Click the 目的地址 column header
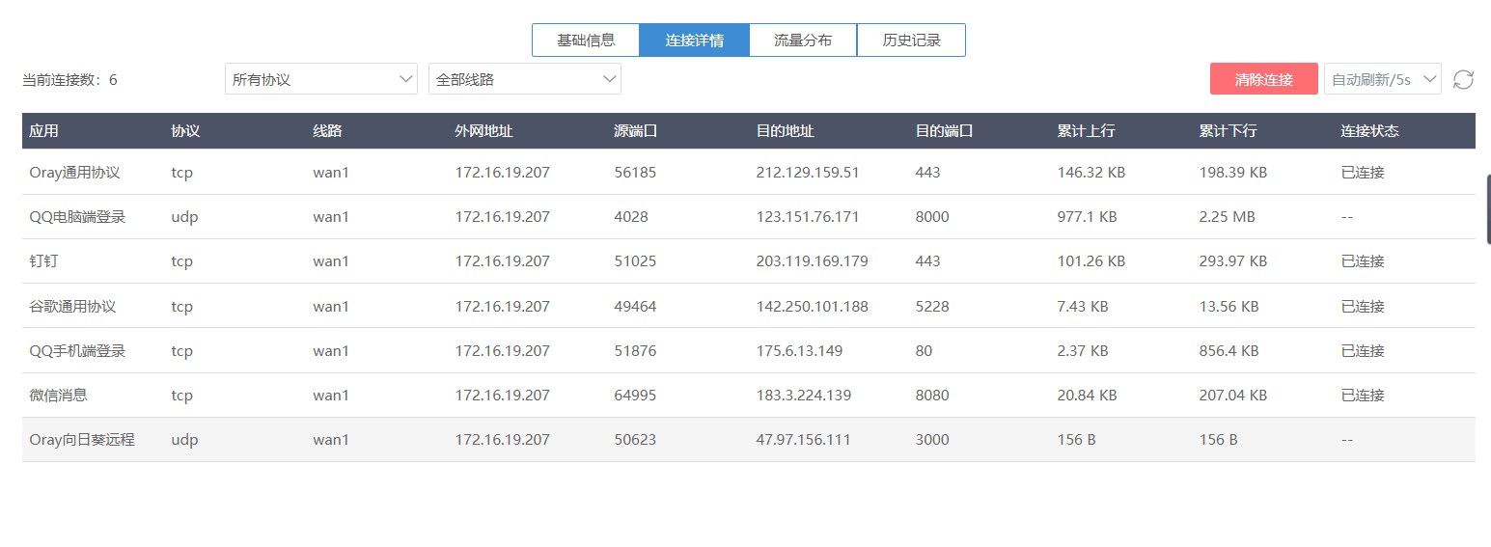The width and height of the screenshot is (1491, 547). (x=786, y=131)
